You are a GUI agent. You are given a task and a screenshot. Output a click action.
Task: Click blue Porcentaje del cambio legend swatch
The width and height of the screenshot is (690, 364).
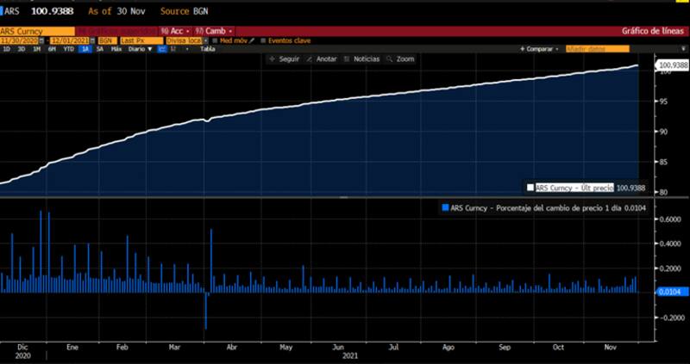coord(444,208)
